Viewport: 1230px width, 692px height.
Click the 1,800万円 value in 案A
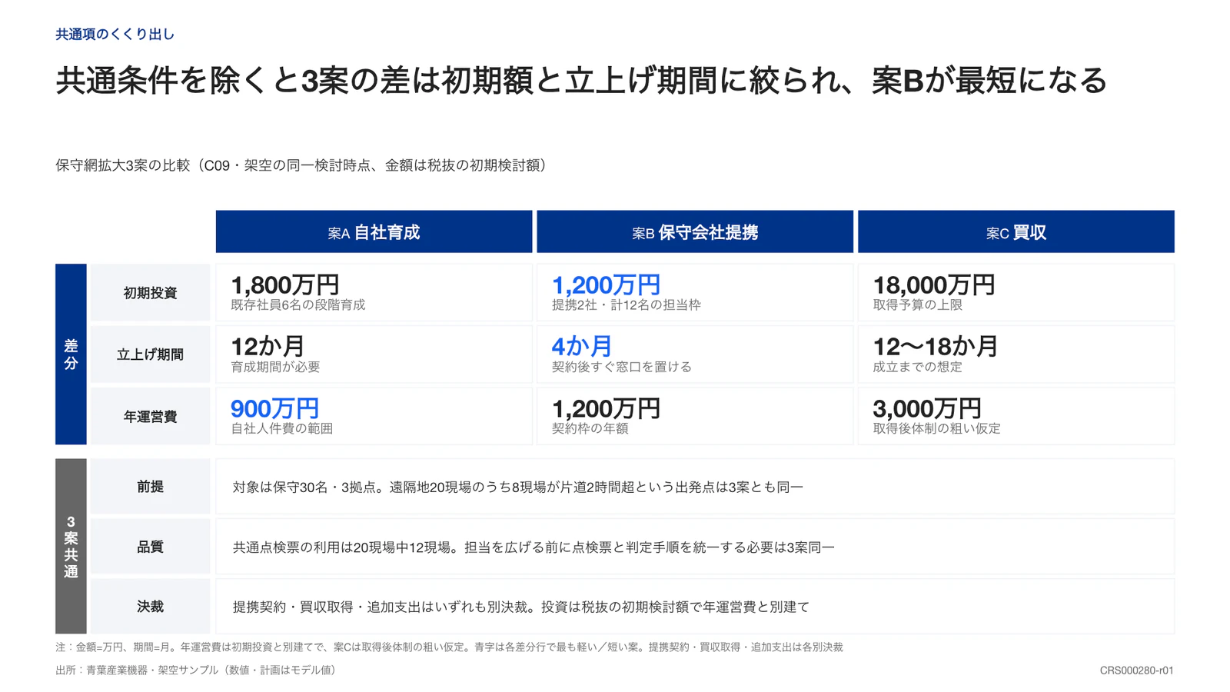pos(285,285)
